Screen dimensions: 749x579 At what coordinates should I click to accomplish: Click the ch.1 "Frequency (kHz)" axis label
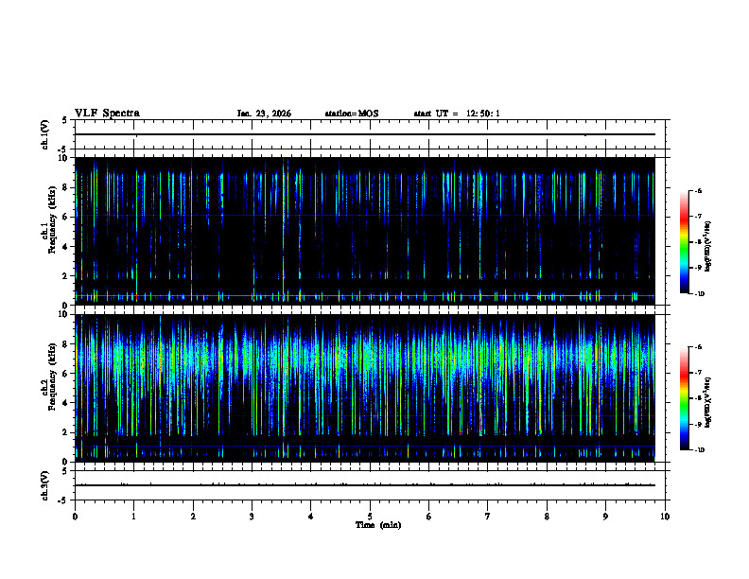tap(52, 219)
